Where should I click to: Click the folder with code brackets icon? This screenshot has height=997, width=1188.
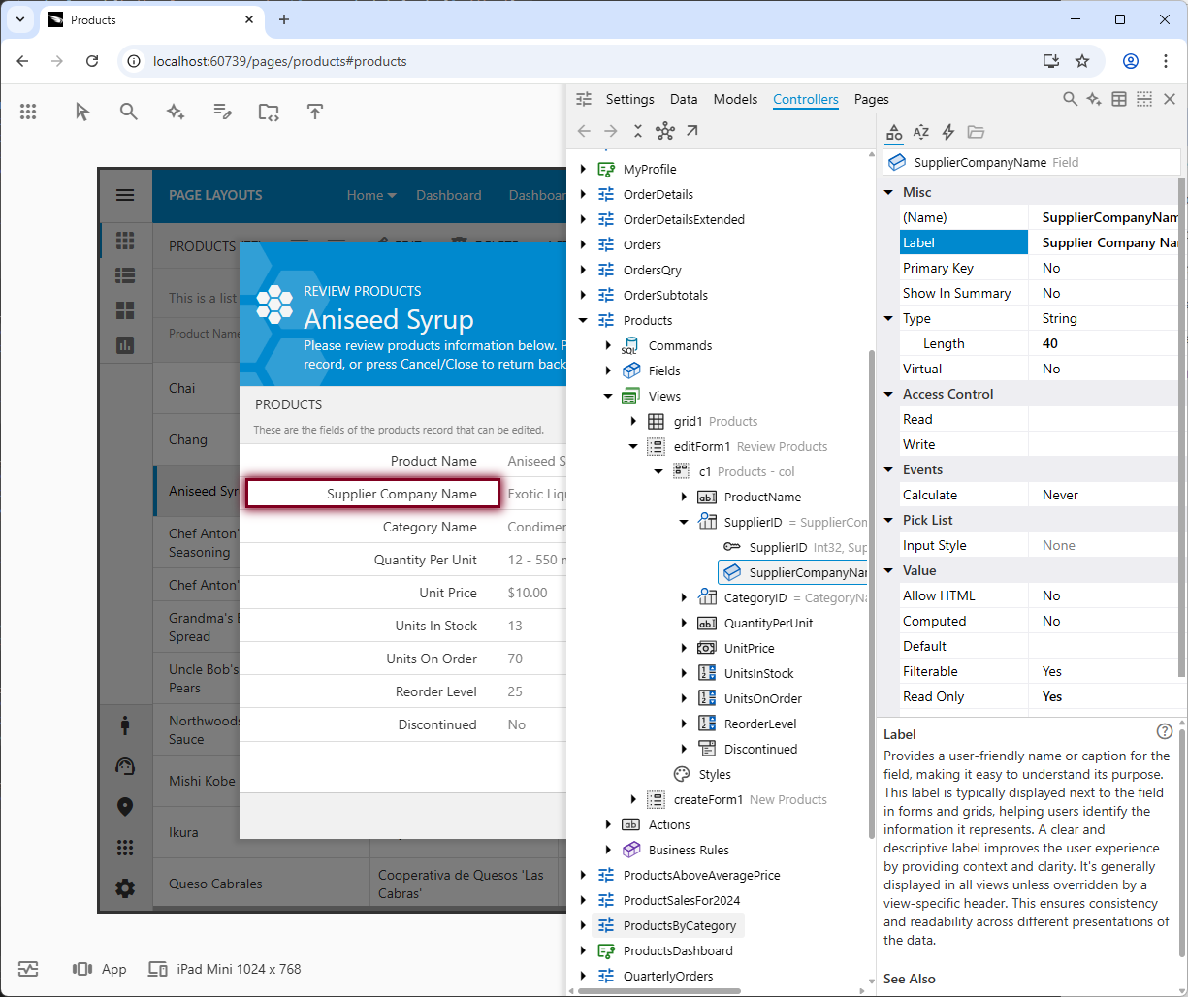pos(269,112)
